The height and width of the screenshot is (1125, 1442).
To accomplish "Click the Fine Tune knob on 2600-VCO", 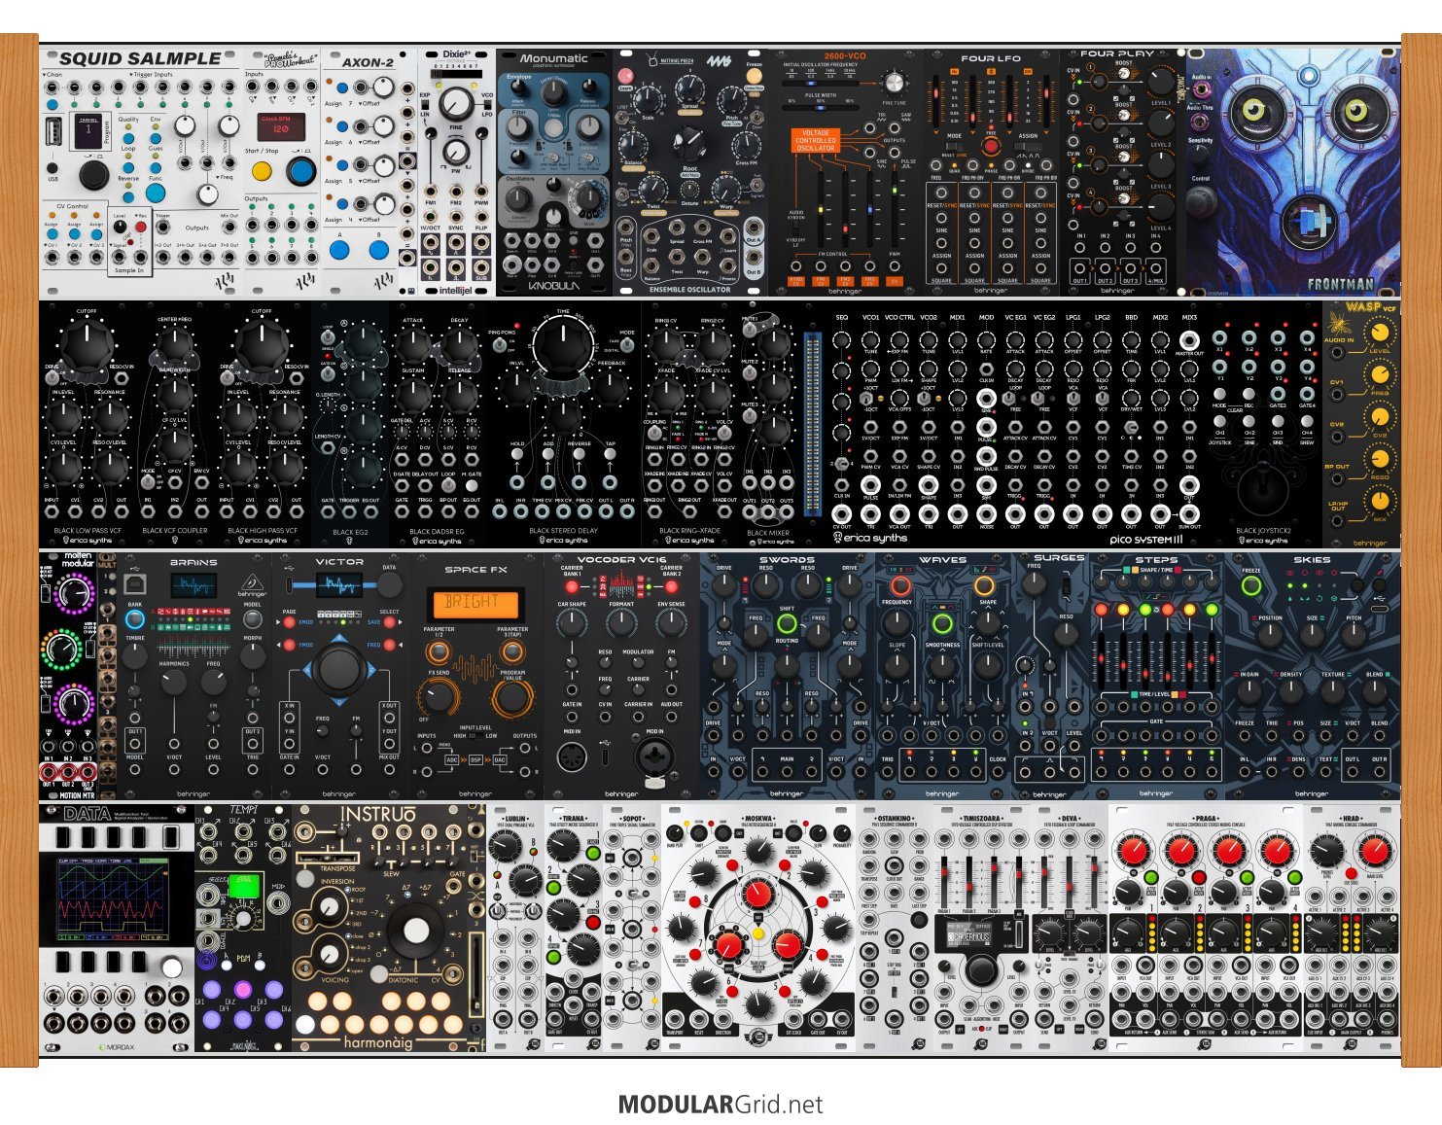I will click(x=894, y=82).
